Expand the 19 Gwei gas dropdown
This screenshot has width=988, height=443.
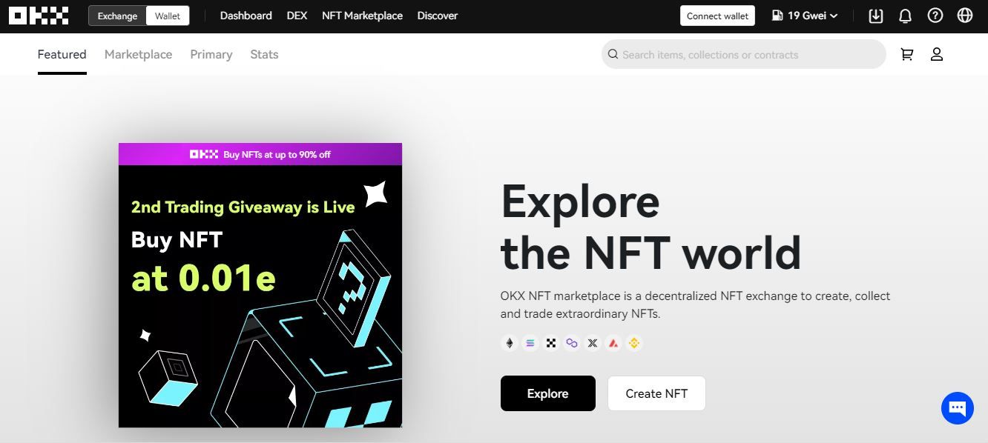pos(805,16)
